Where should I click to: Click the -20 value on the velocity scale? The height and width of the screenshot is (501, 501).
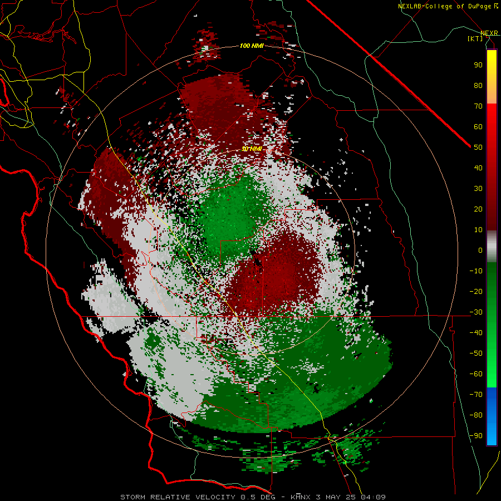coord(476,291)
